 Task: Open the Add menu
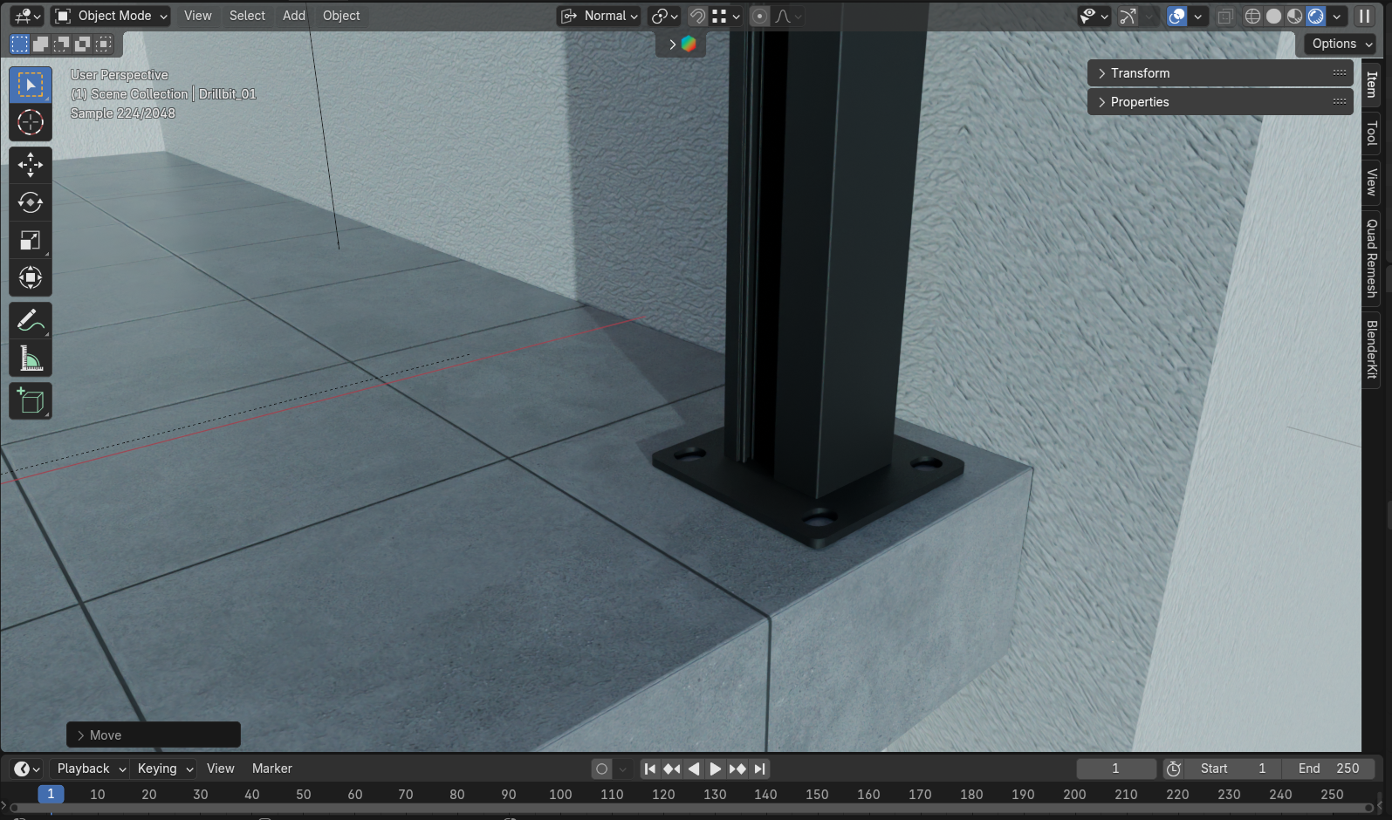[294, 16]
